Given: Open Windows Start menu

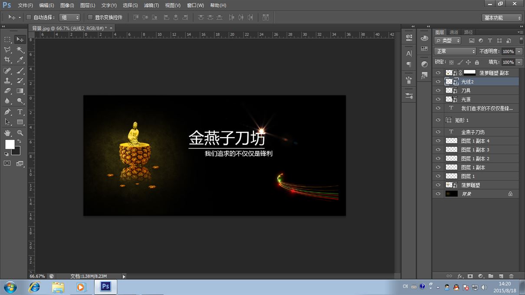Looking at the screenshot, I should pyautogui.click(x=10, y=287).
